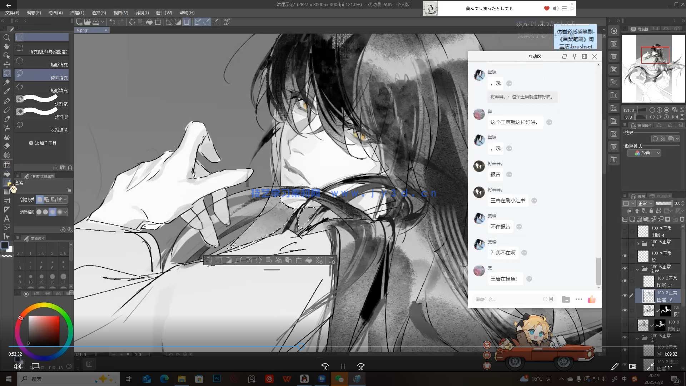Open the 图层(L) menu
686x386 pixels.
coord(77,13)
